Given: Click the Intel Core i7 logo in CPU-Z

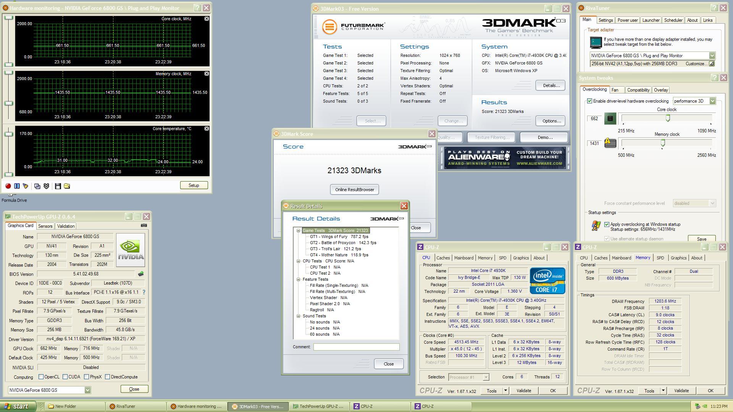Looking at the screenshot, I should [547, 281].
